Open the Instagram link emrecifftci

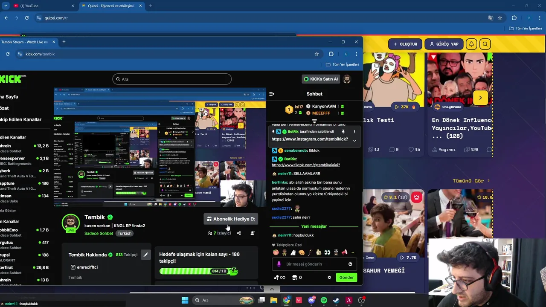pyautogui.click(x=84, y=267)
